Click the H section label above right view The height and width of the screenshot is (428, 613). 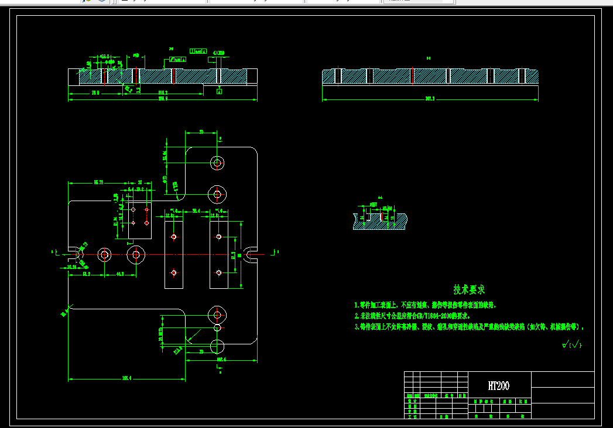click(x=429, y=58)
